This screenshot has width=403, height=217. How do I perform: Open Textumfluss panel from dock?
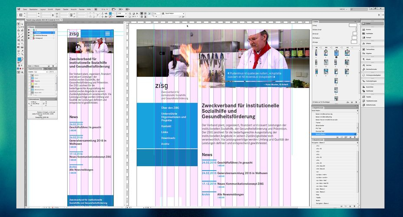372,49
